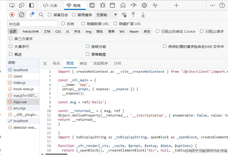Filter by 字体 type

point(77,31)
